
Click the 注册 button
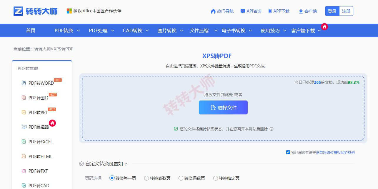346,11
